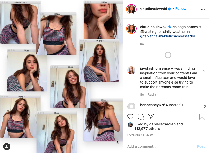Image resolution: width=209 pixels, height=153 pixels.
Task: Focus the Add a comment field
Action: [x=159, y=146]
